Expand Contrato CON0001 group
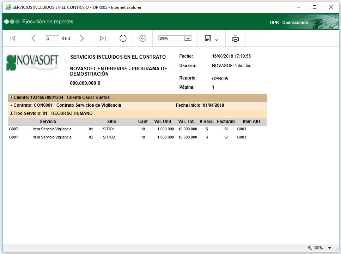This screenshot has width=341, height=254. [11, 105]
